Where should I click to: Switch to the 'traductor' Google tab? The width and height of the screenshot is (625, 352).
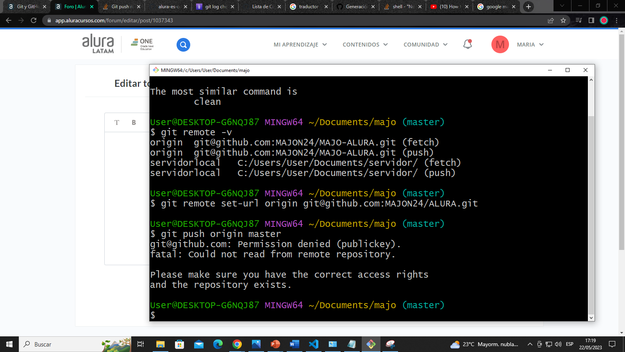click(309, 7)
